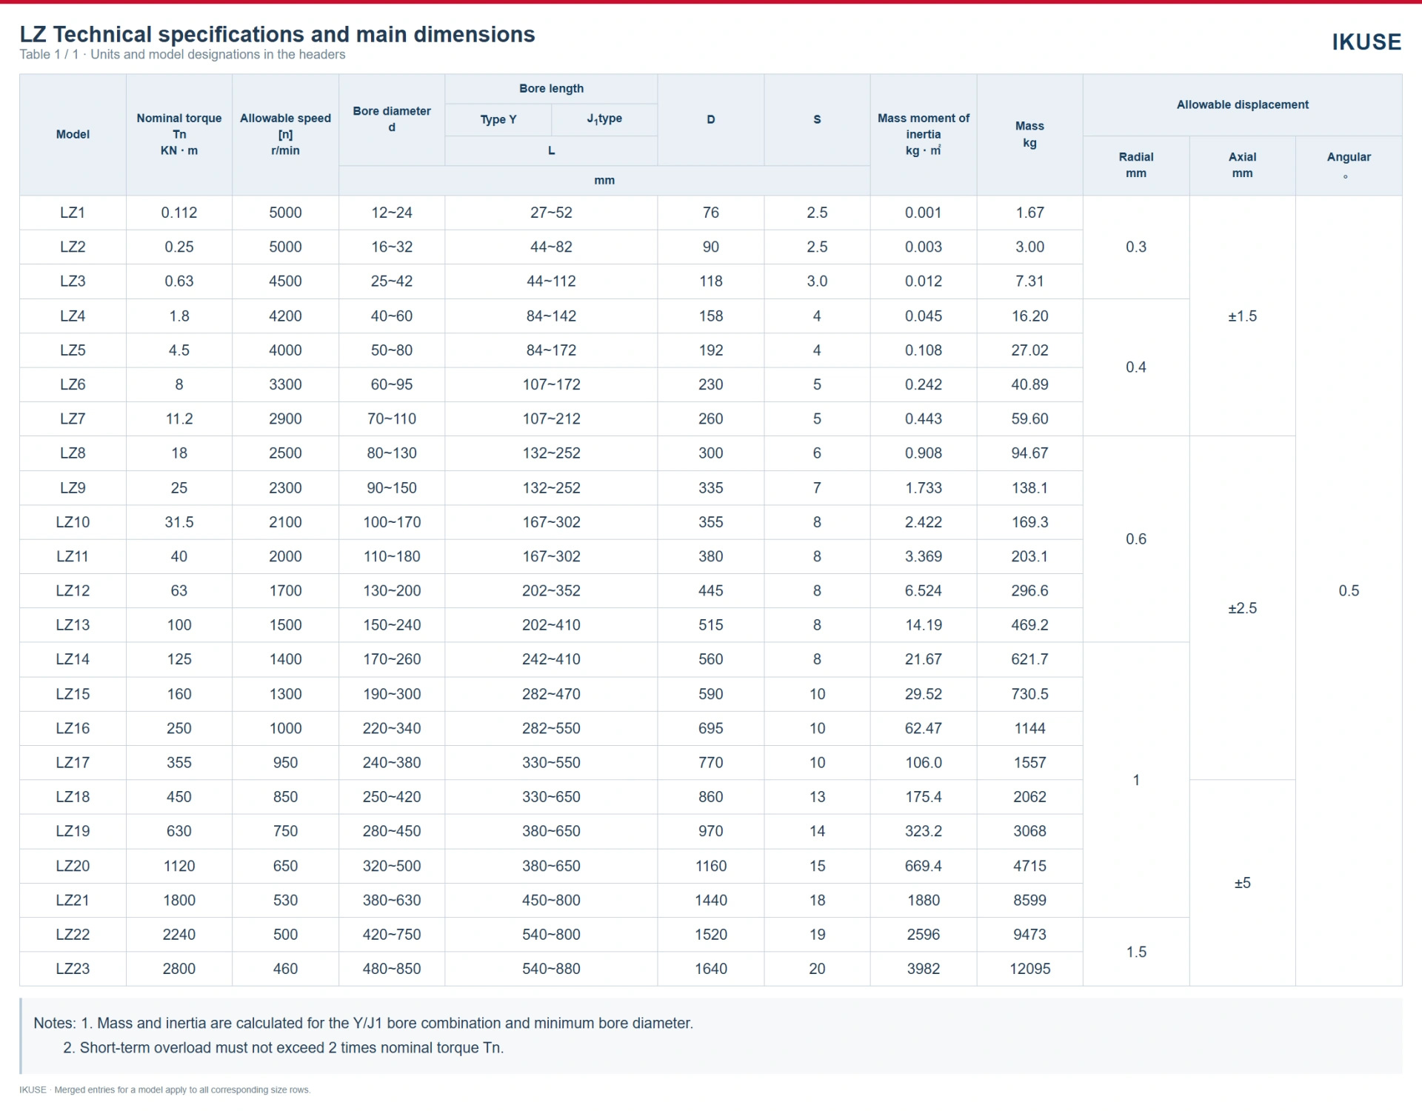Select angular displacement 0.5 cell

click(1349, 591)
